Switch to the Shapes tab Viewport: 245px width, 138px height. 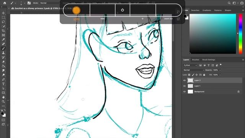coord(228,10)
